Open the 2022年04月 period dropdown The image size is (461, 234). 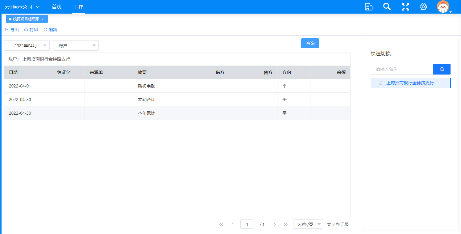tap(27, 45)
